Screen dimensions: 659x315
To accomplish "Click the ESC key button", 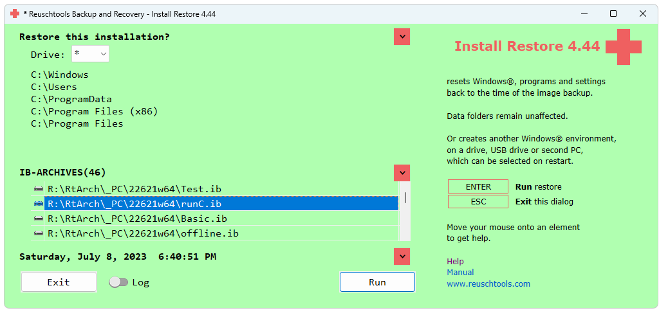I will click(x=478, y=202).
